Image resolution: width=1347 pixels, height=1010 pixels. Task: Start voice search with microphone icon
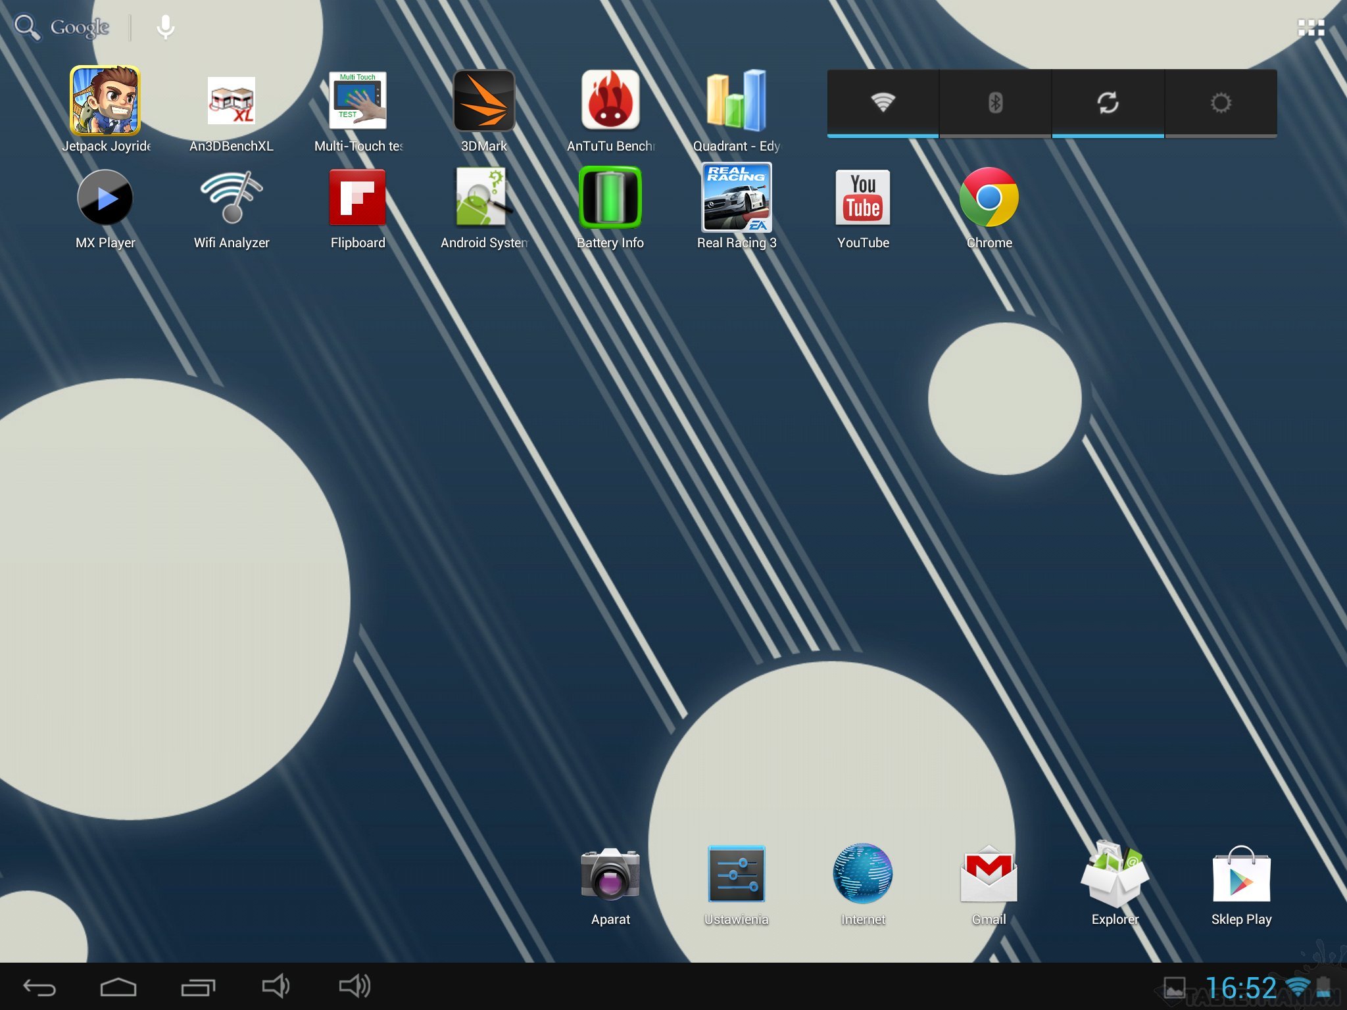tap(166, 27)
